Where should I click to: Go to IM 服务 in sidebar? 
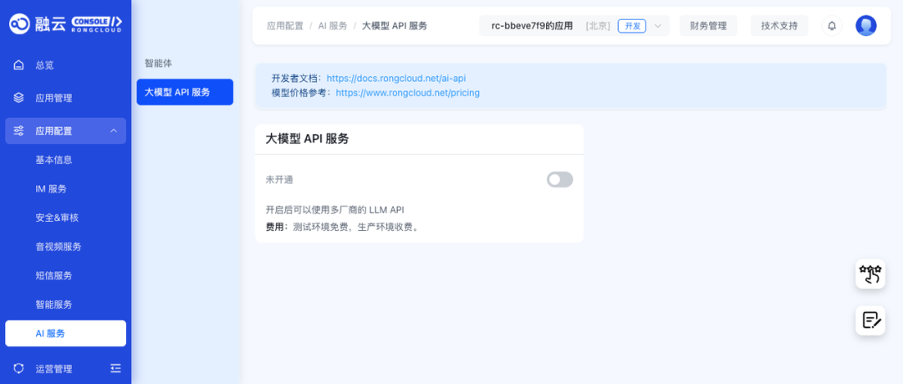click(x=51, y=188)
